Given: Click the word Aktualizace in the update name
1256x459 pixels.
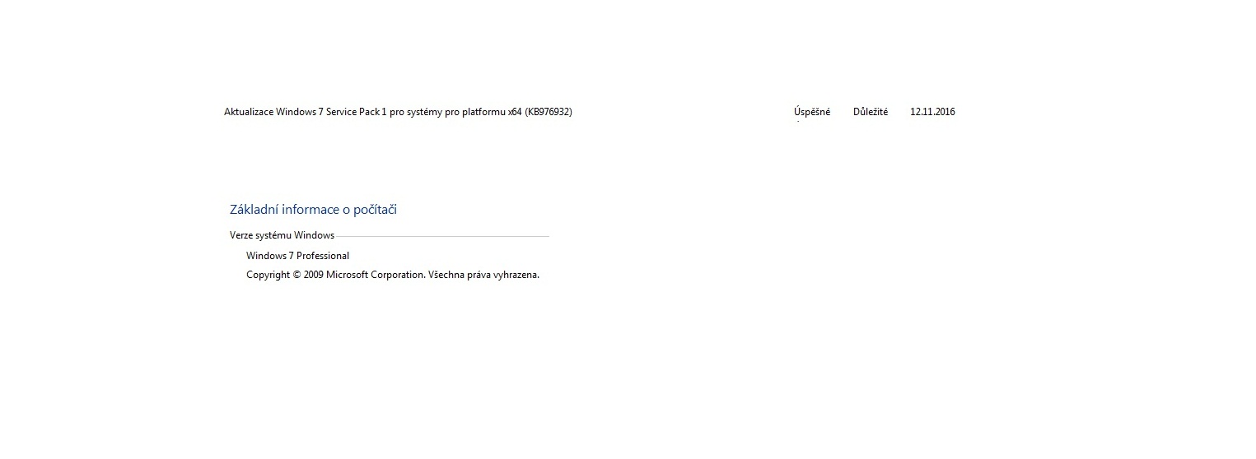Looking at the screenshot, I should click(x=249, y=112).
